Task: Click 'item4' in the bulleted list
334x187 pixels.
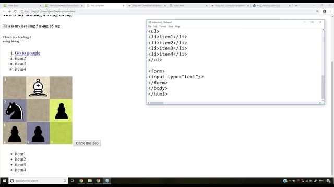Action: (x=20, y=170)
